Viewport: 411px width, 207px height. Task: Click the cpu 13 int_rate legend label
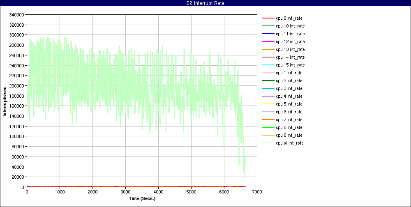(290, 50)
